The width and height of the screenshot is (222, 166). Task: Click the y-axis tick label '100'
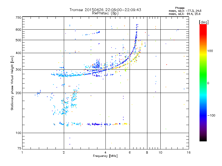[x=18, y=133]
